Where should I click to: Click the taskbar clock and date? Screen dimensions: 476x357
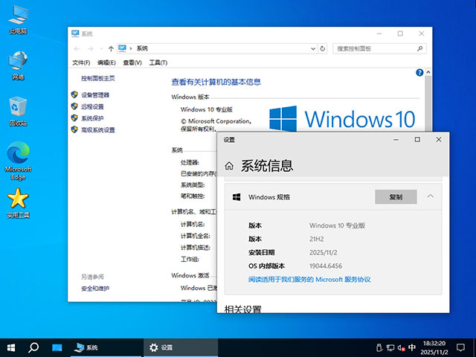434,347
